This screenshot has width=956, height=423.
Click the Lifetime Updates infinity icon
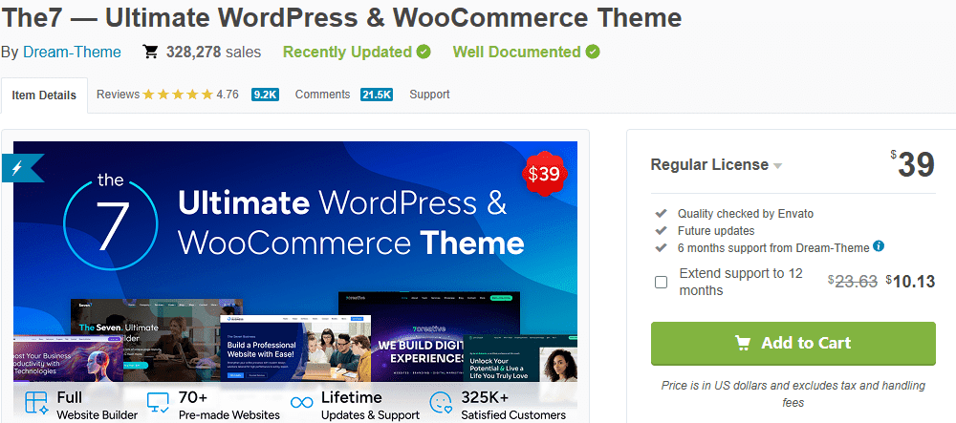(x=302, y=403)
